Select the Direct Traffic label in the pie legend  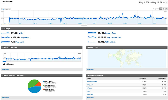tap(49, 81)
